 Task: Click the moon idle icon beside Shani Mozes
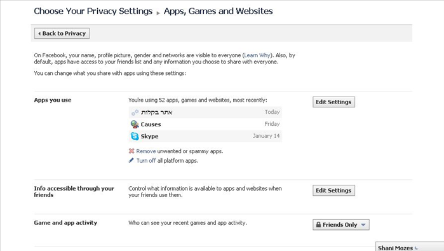(x=417, y=248)
